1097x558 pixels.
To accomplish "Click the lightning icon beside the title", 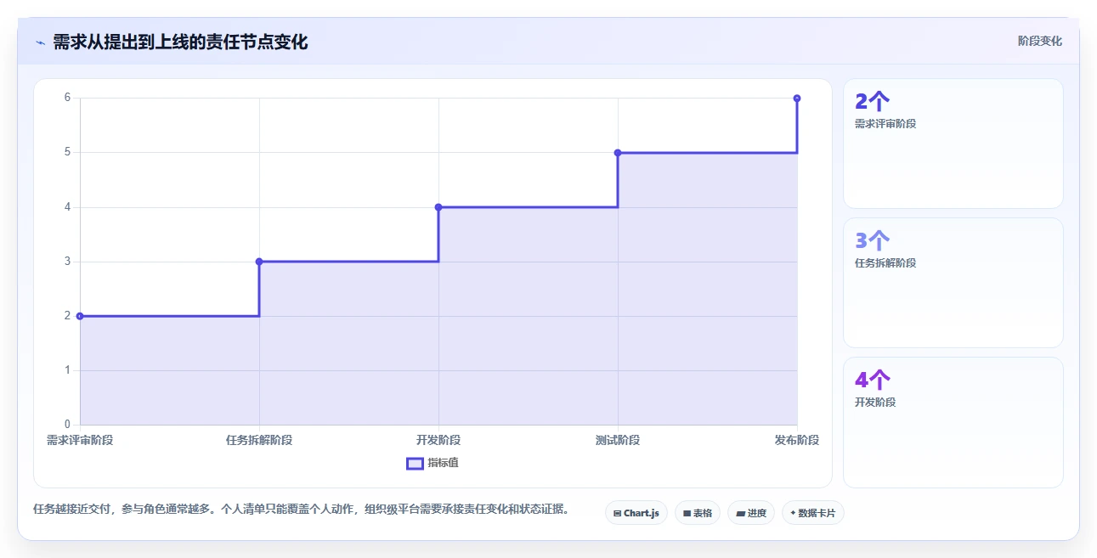I will coord(40,42).
